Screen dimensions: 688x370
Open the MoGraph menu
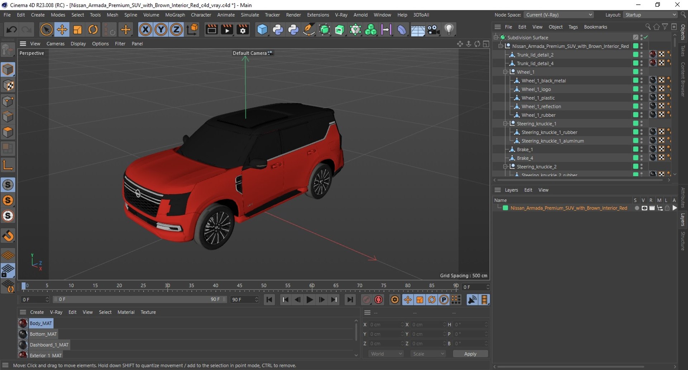pos(175,15)
